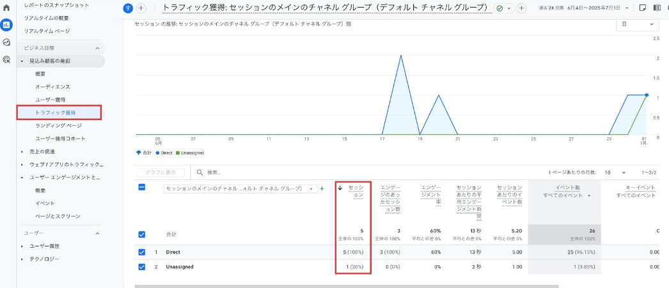Open the Home icon in left rail

(6, 8)
